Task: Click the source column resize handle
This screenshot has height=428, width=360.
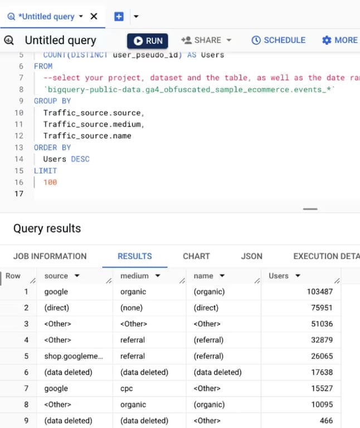Action: pos(109,281)
